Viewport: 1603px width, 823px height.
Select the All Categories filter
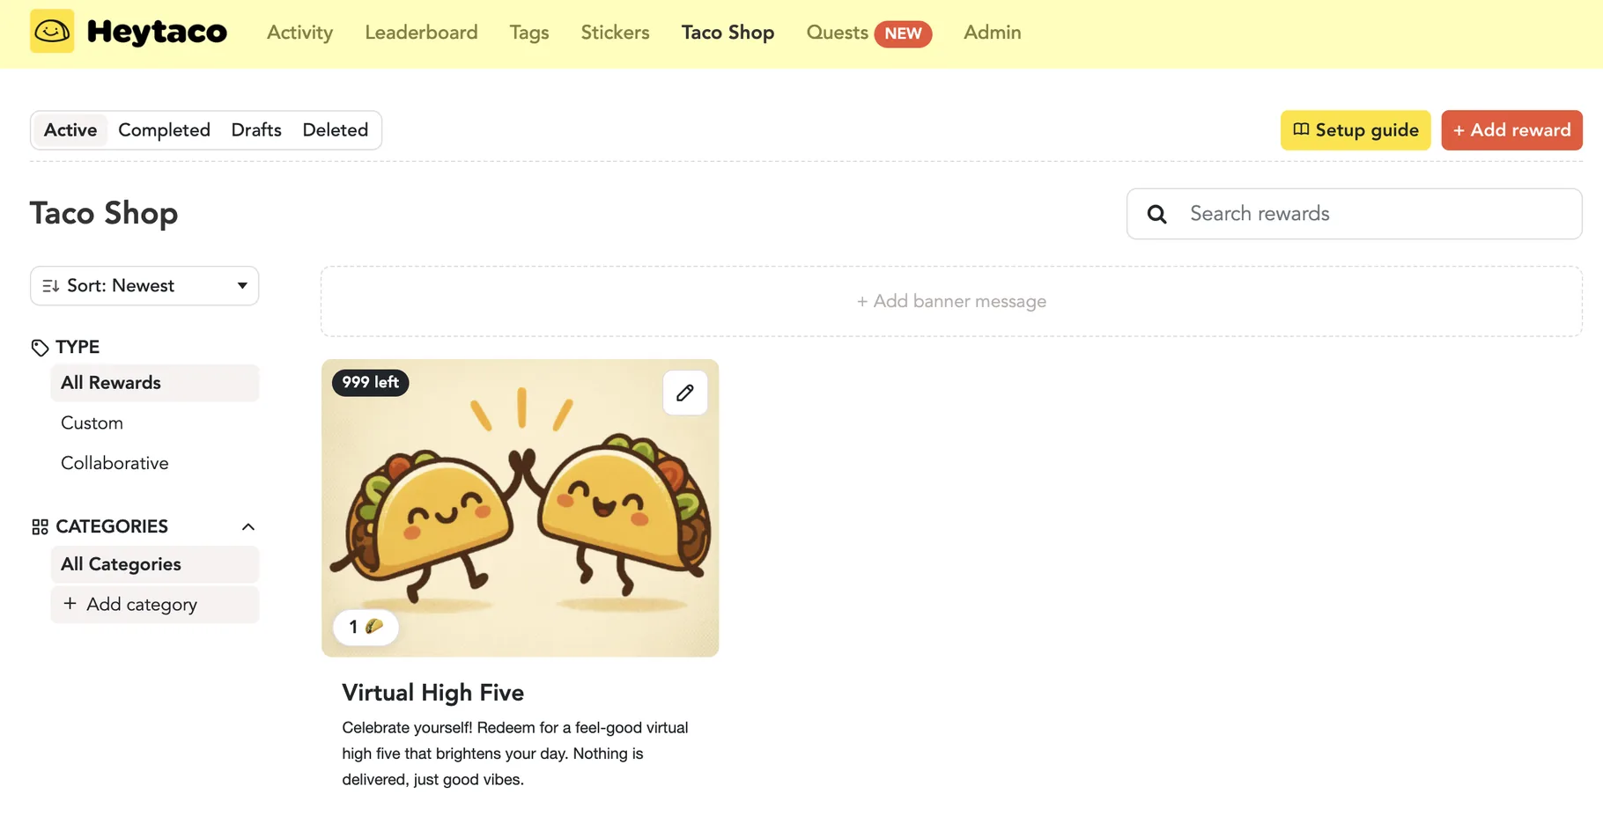click(x=155, y=564)
